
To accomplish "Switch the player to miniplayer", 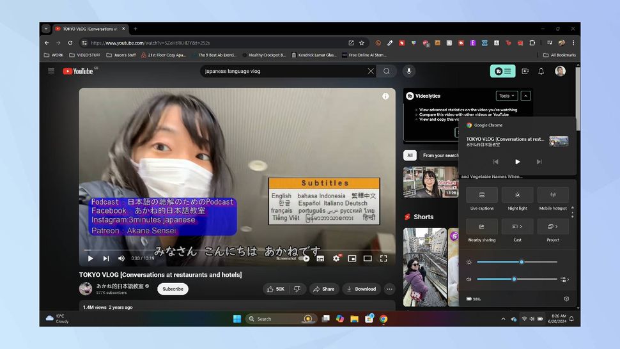I will (352, 258).
